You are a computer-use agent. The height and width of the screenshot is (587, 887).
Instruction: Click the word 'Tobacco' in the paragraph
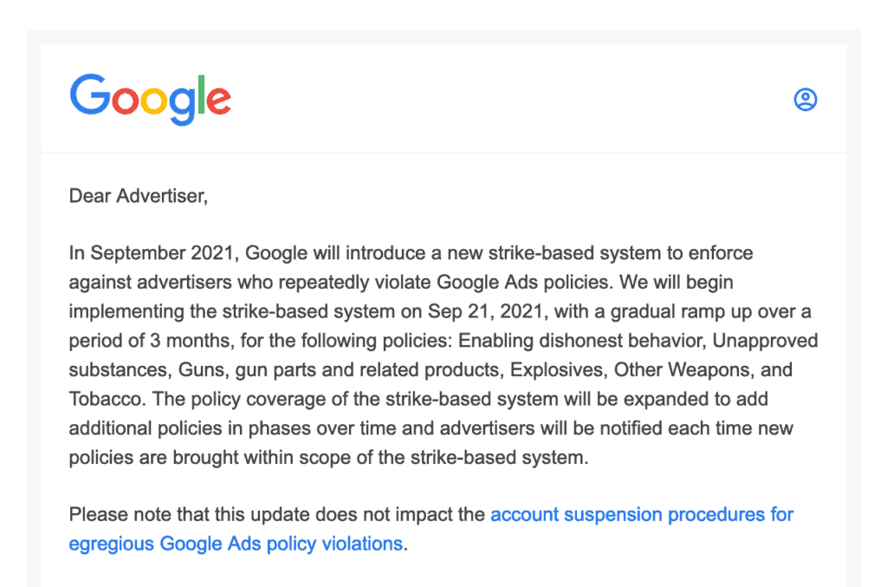107,399
